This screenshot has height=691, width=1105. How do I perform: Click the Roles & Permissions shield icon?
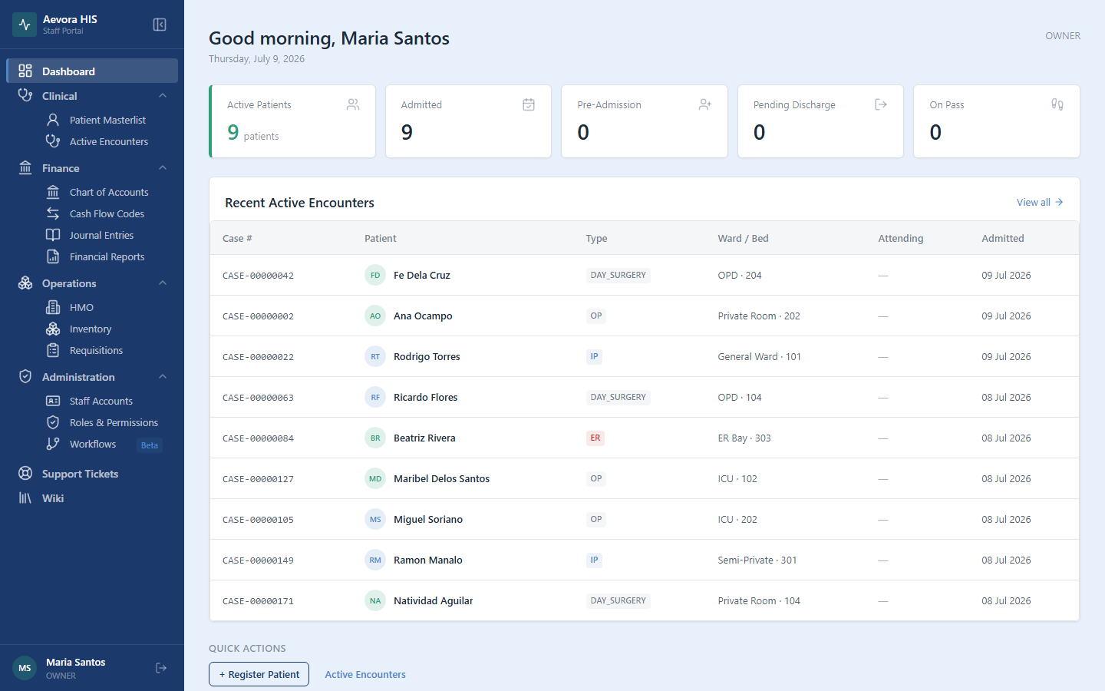click(x=53, y=422)
